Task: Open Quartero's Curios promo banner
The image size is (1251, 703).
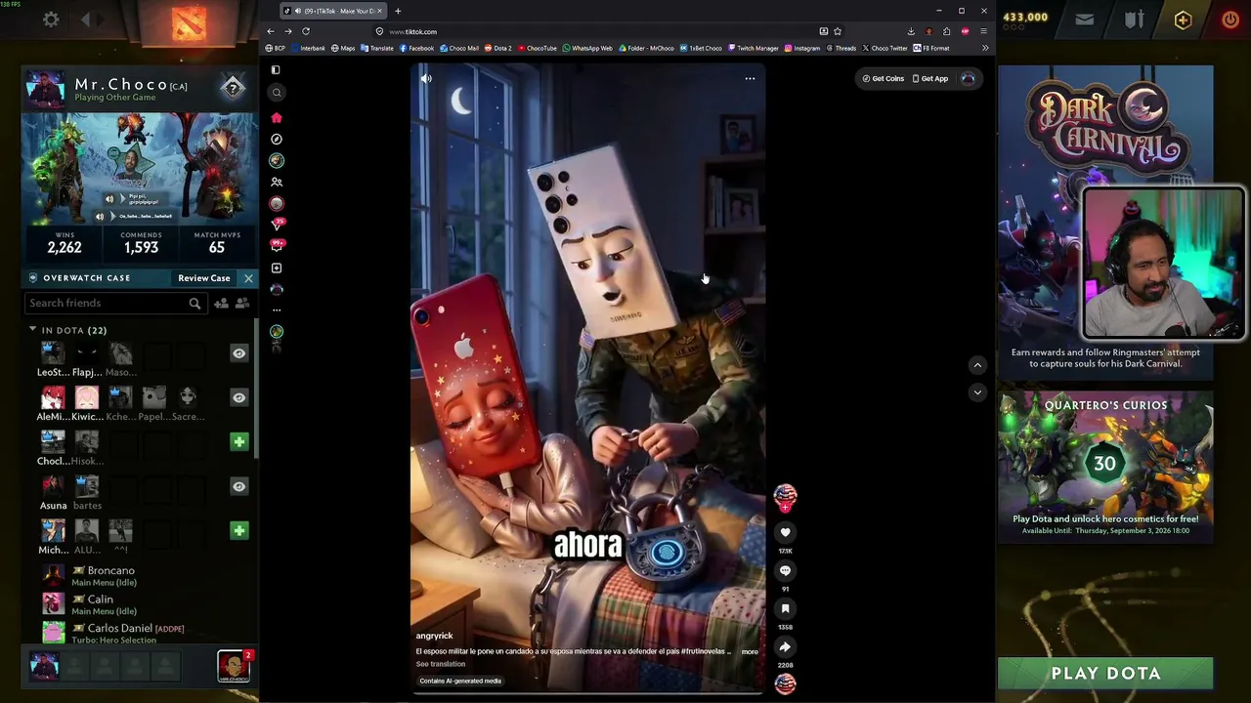Action: (1105, 466)
